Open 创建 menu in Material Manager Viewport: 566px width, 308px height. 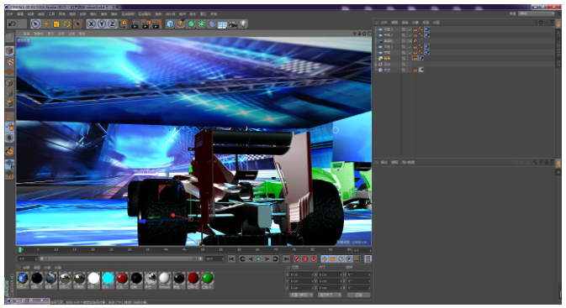[x=26, y=268]
